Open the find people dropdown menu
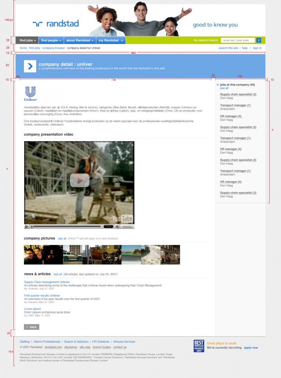281x378 pixels. (51, 40)
